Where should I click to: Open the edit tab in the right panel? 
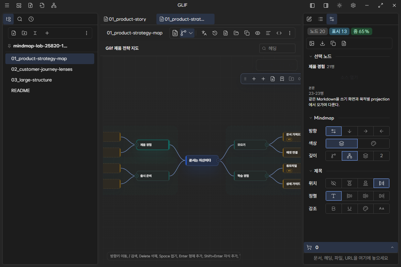(309, 19)
